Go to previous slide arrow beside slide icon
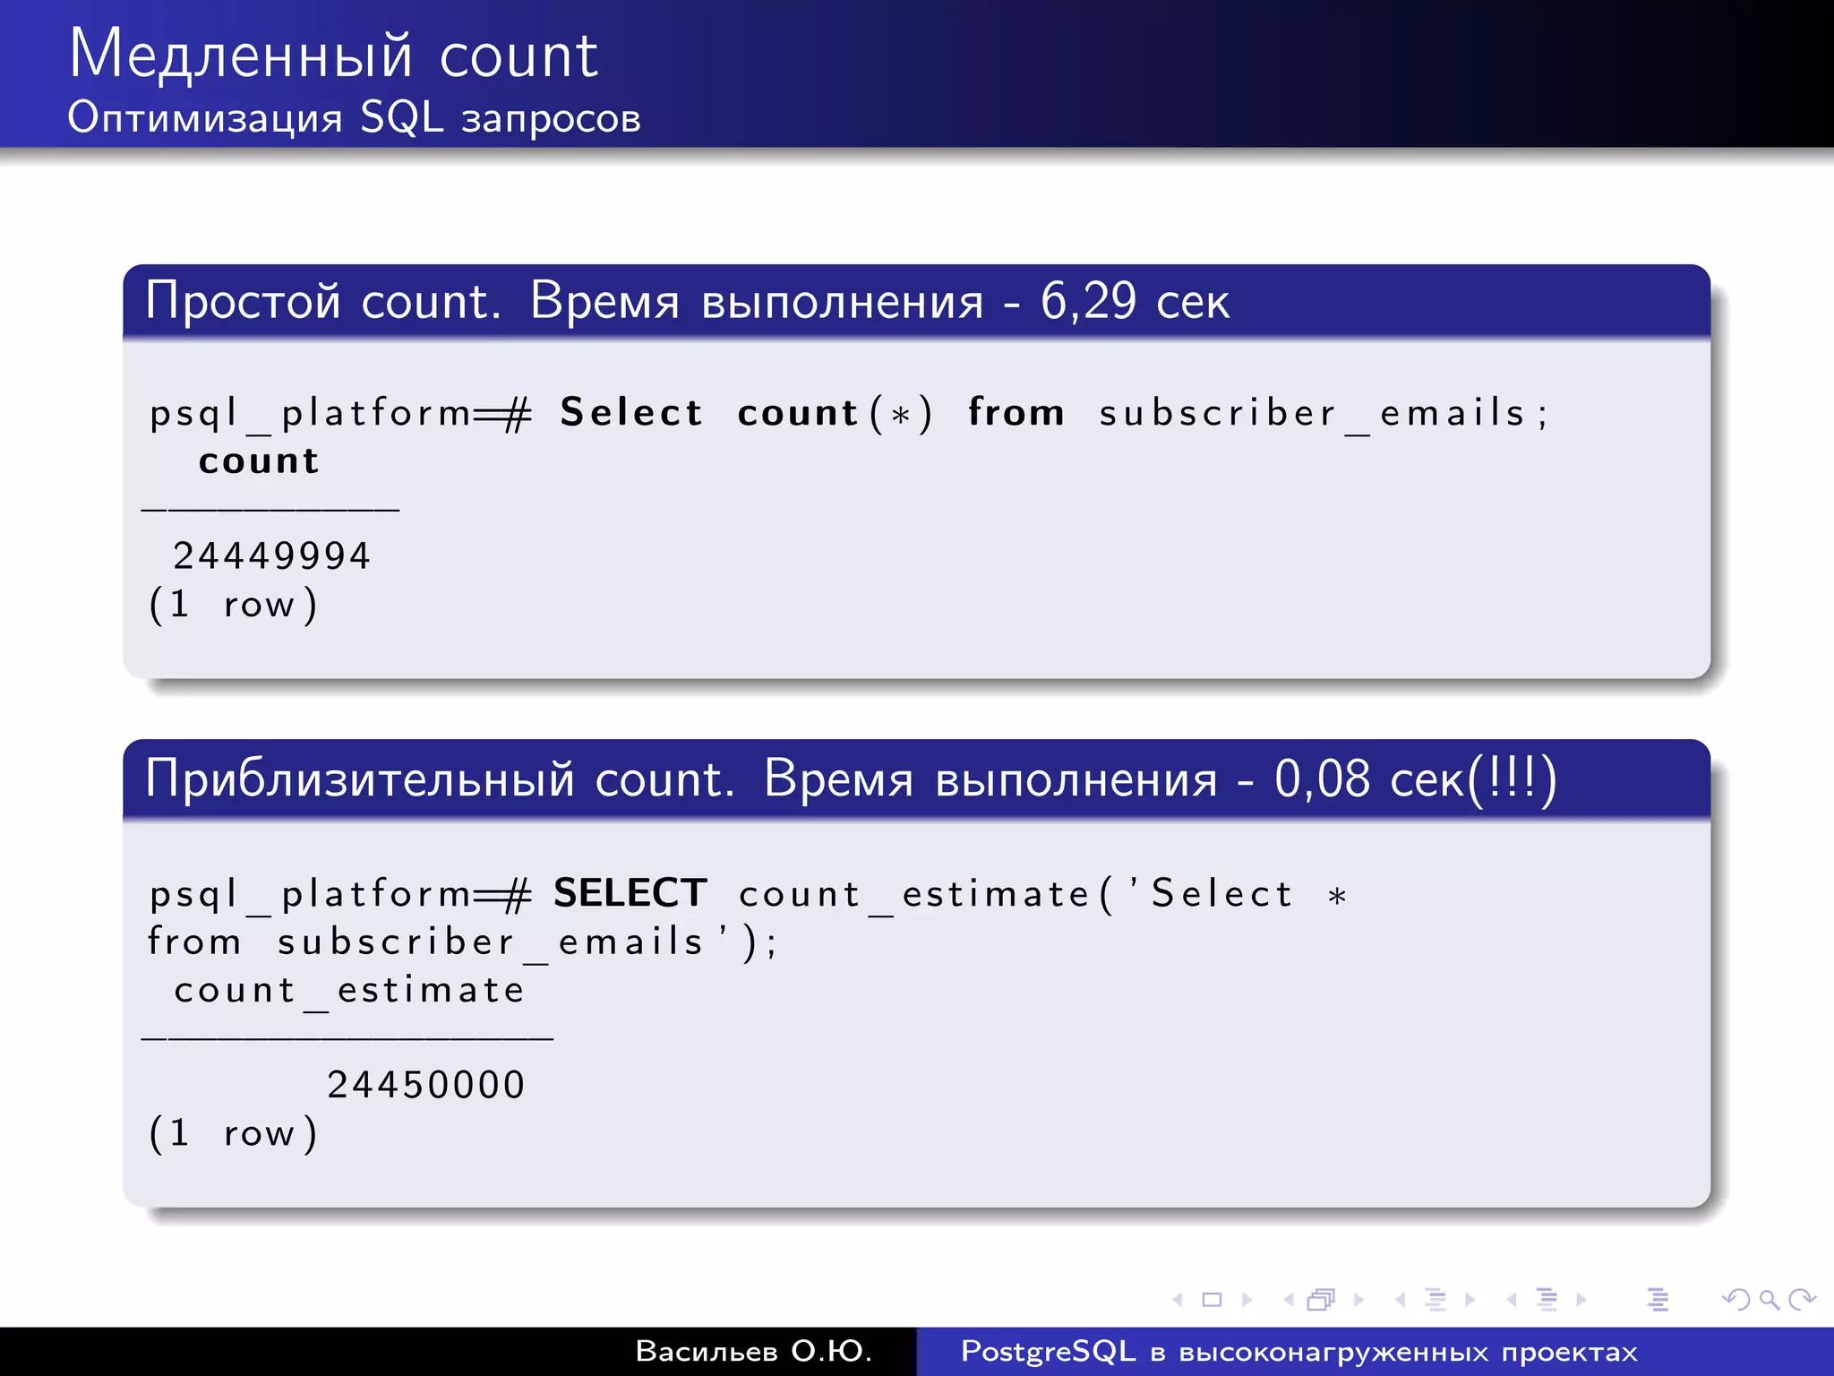 click(1178, 1299)
